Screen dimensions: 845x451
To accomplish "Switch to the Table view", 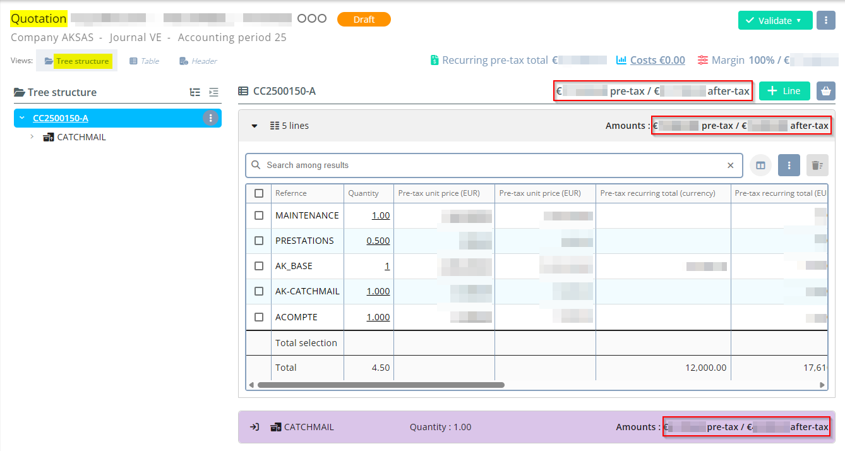I will (144, 61).
